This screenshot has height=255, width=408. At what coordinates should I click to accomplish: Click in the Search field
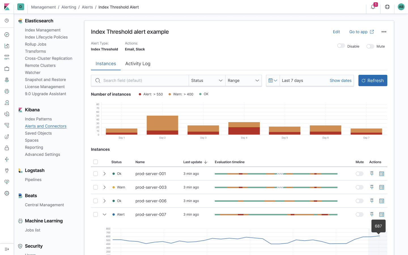[140, 80]
